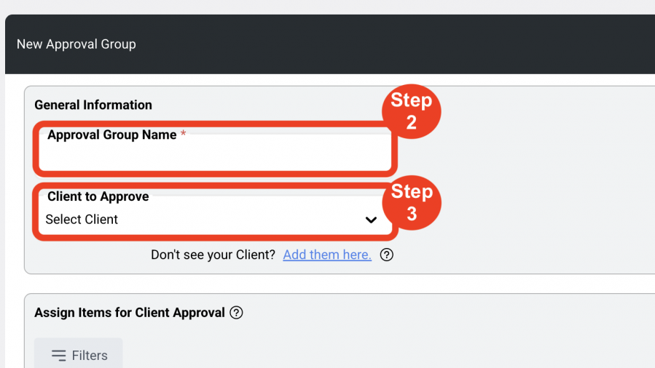The height and width of the screenshot is (368, 655).
Task: Click the Filters button
Action: coord(79,354)
